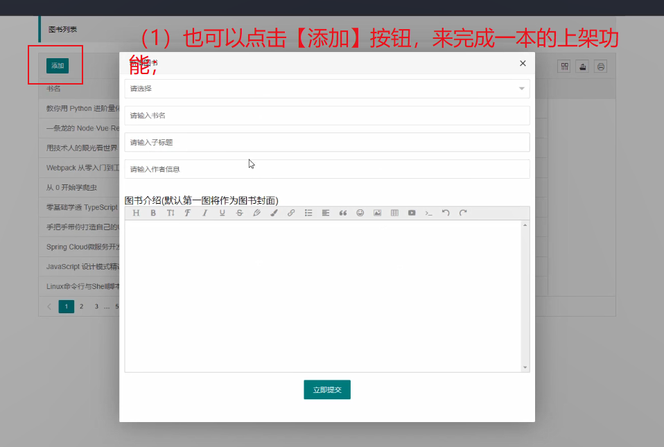Select the JavaScript 设计模式 row

[x=79, y=267]
